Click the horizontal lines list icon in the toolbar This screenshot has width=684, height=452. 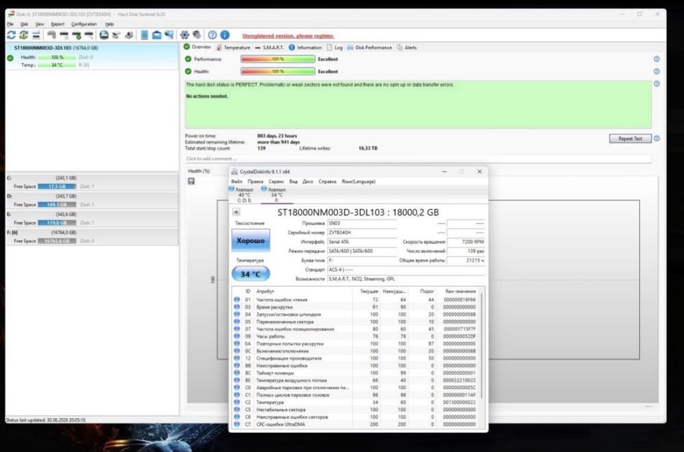point(36,35)
